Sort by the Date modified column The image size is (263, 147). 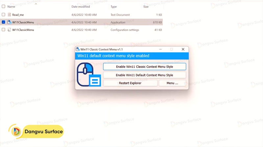point(81,7)
